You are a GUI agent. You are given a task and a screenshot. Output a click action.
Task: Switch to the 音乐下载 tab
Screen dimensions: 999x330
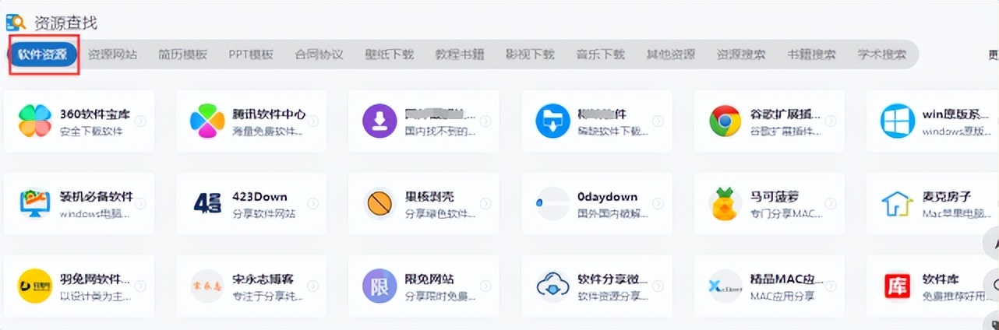tap(600, 54)
